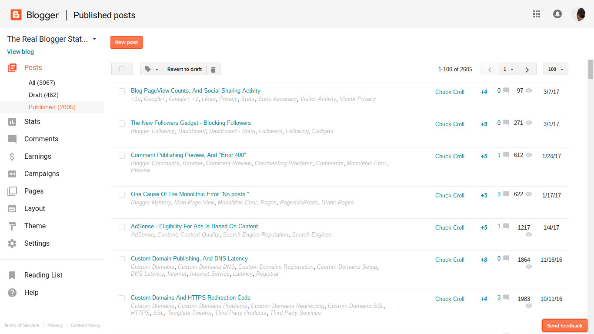The height and width of the screenshot is (334, 594).
Task: Open the 100 posts per page dropdown
Action: pyautogui.click(x=556, y=69)
